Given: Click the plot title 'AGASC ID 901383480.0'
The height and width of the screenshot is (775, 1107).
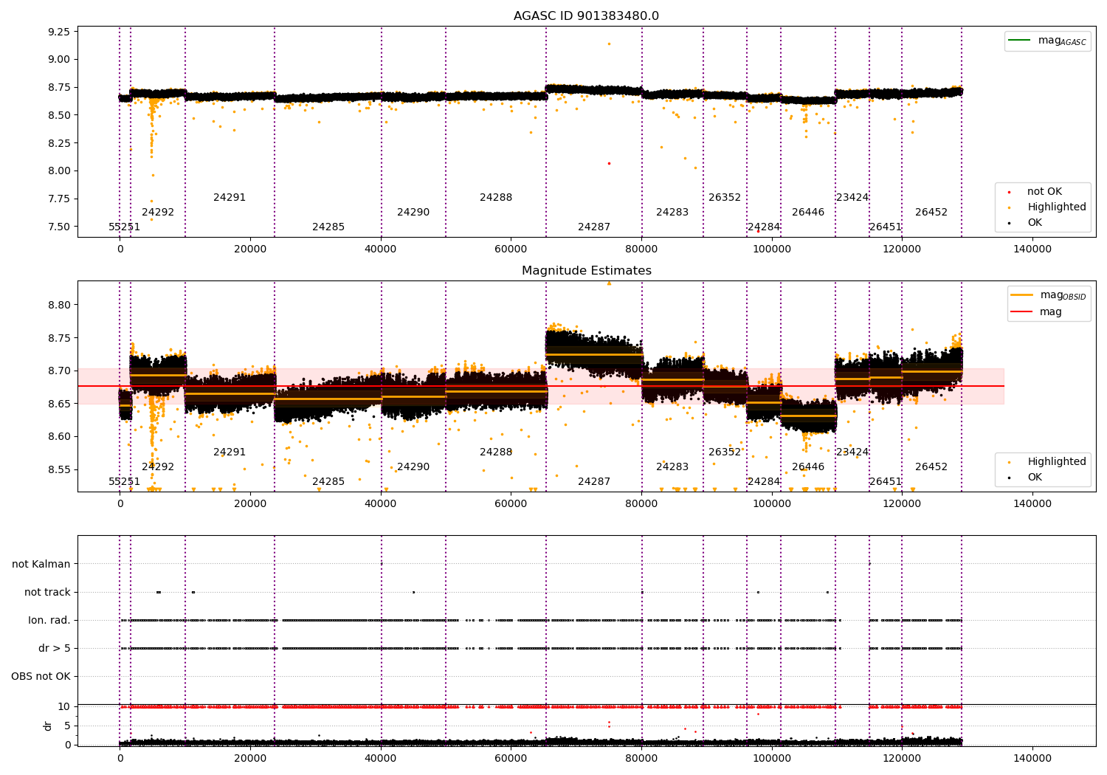Looking at the screenshot, I should (x=586, y=16).
